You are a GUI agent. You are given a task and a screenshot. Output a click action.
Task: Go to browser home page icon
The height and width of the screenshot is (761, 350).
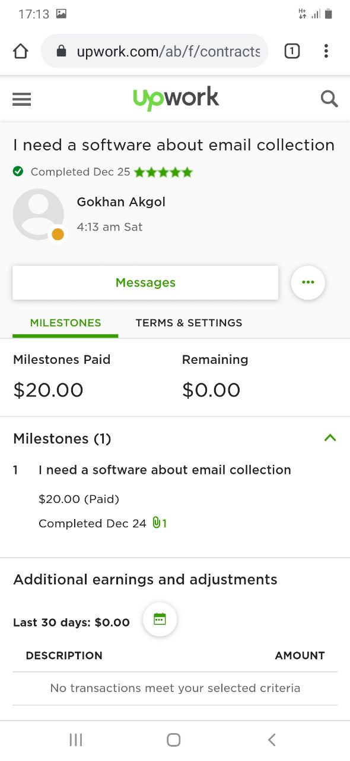point(21,52)
